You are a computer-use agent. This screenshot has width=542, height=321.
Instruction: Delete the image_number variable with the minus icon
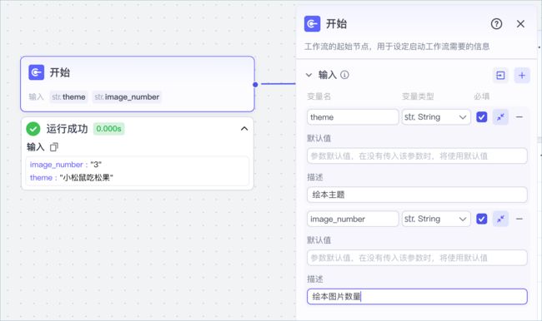pyautogui.click(x=519, y=219)
